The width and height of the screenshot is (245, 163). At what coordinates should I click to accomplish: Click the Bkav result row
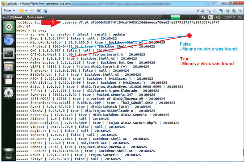(67, 38)
